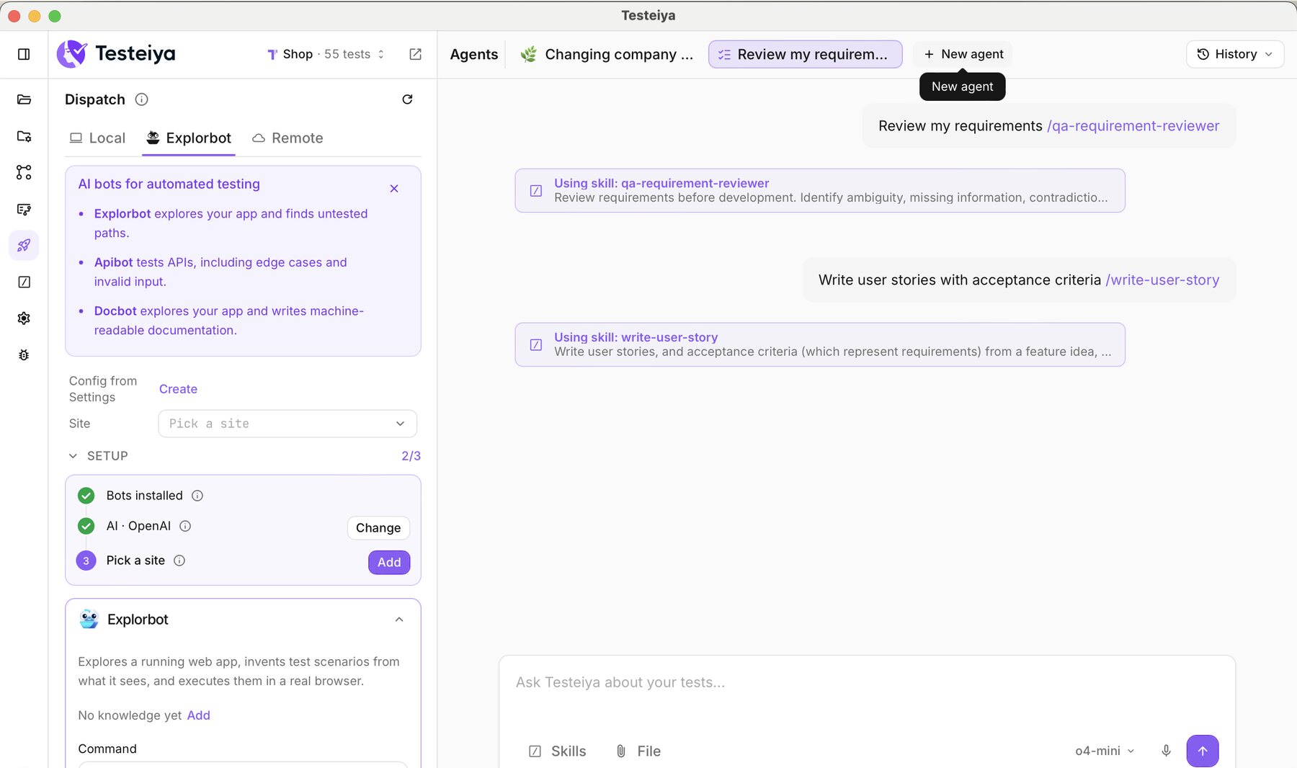Open the rocket Dispatch icon in sidebar
This screenshot has width=1297, height=768.
tap(24, 245)
